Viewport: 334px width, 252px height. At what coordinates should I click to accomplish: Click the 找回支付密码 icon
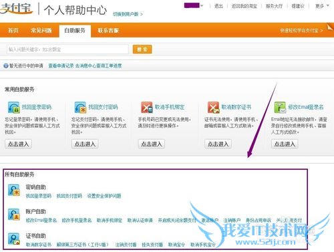(x=80, y=108)
